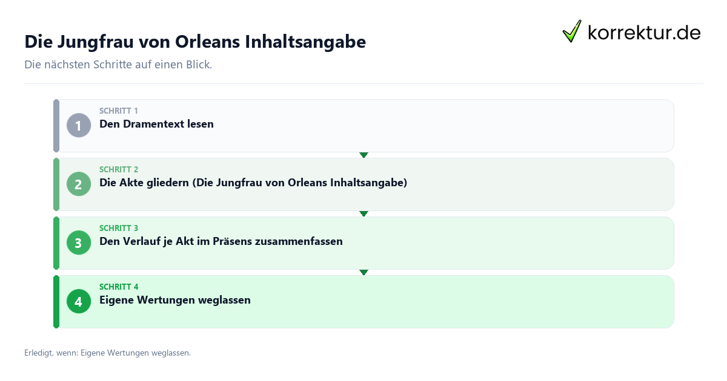Select 'Den Verlauf je Akt' step text
This screenshot has width=727, height=381.
[x=221, y=241]
